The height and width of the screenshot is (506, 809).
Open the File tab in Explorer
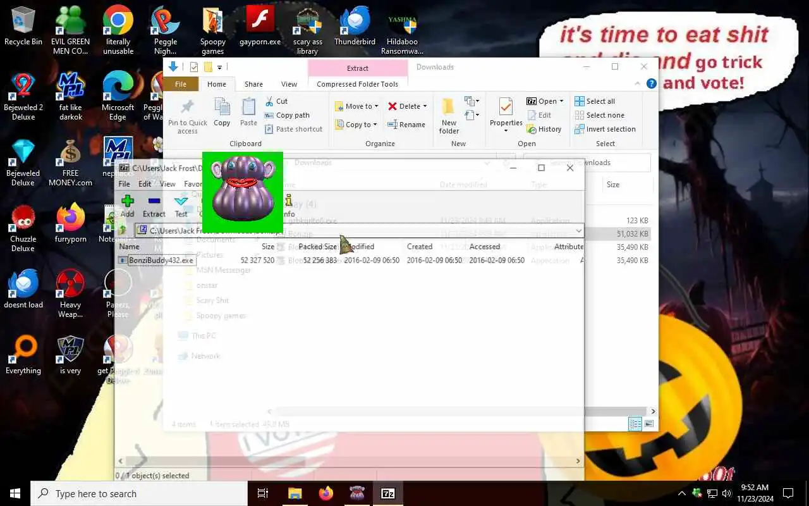[181, 84]
